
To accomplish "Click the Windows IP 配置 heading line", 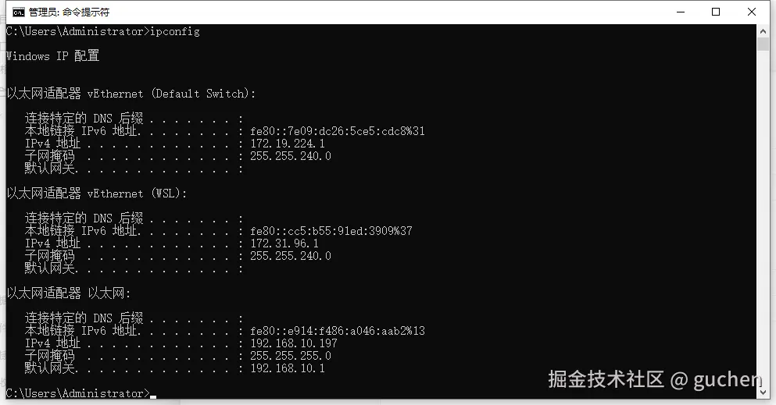I will pyautogui.click(x=52, y=56).
